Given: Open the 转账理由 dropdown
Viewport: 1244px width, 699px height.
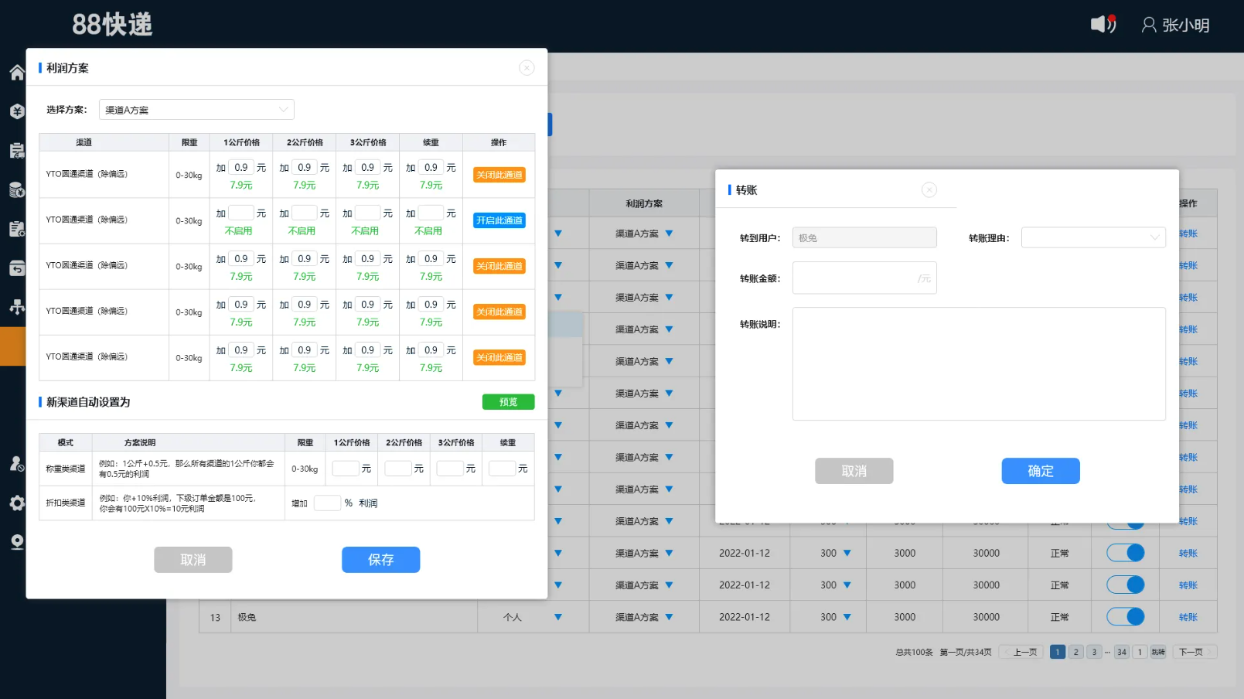Looking at the screenshot, I should click(x=1093, y=237).
